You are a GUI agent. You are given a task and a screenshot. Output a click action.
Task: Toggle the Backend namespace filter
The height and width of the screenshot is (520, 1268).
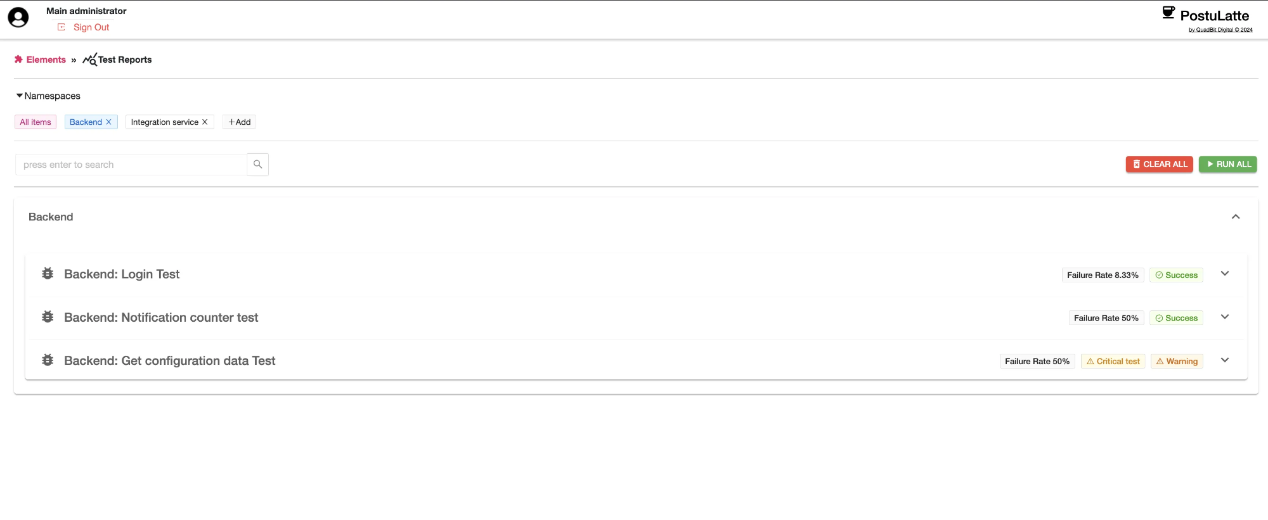(86, 122)
